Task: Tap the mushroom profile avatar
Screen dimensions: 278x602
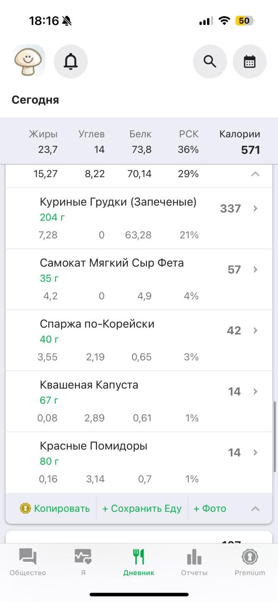Action: coord(29,61)
